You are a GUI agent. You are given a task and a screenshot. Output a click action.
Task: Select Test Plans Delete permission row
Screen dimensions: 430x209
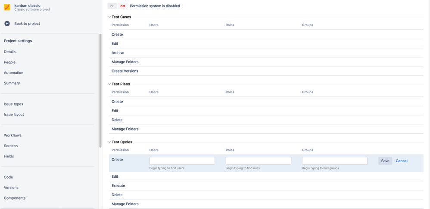266,120
